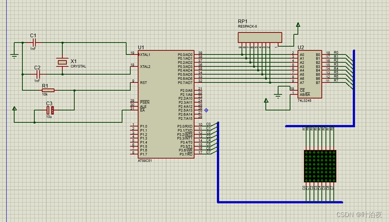Select resistor R1 symbol
Viewport: 389px width, 222px height.
[48, 90]
